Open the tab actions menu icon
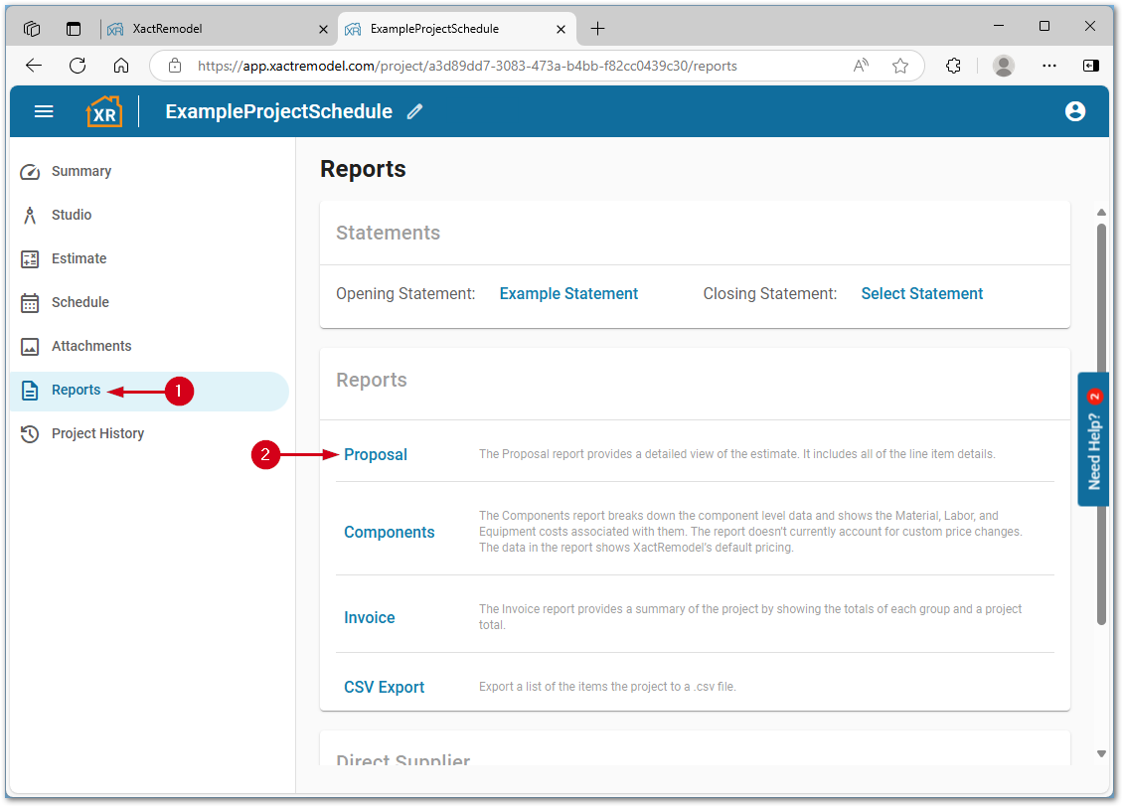 tap(74, 29)
